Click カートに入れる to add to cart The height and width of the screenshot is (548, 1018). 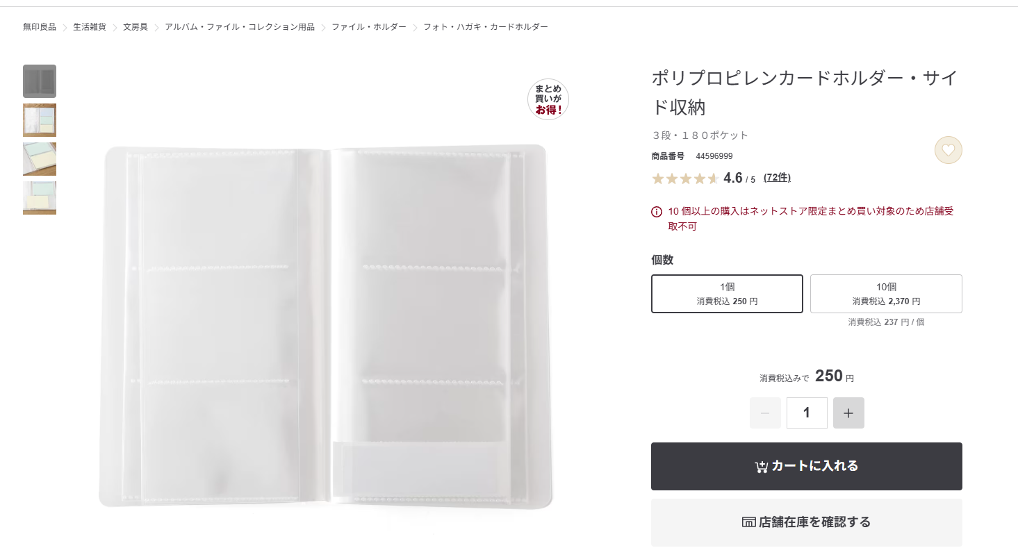(806, 466)
